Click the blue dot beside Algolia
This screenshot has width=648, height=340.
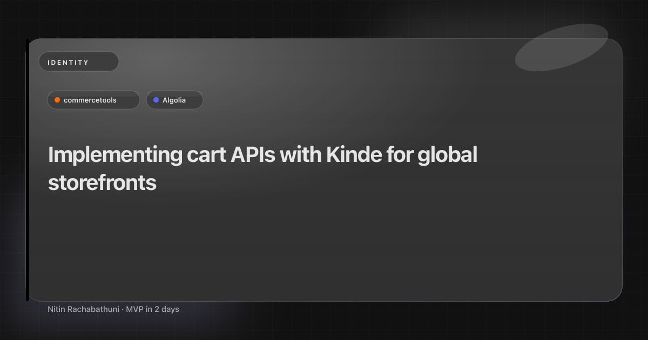[156, 100]
